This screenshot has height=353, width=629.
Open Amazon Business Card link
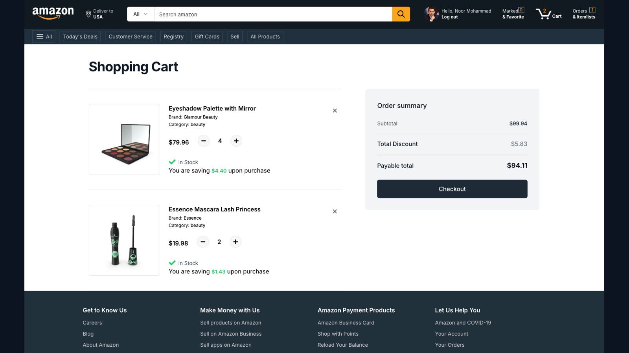click(x=346, y=323)
